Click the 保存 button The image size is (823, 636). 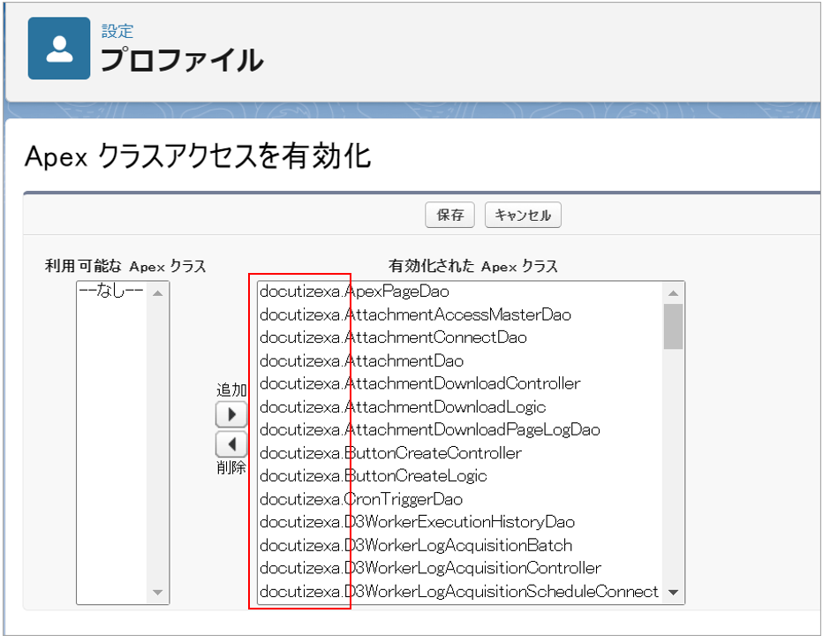coord(450,216)
